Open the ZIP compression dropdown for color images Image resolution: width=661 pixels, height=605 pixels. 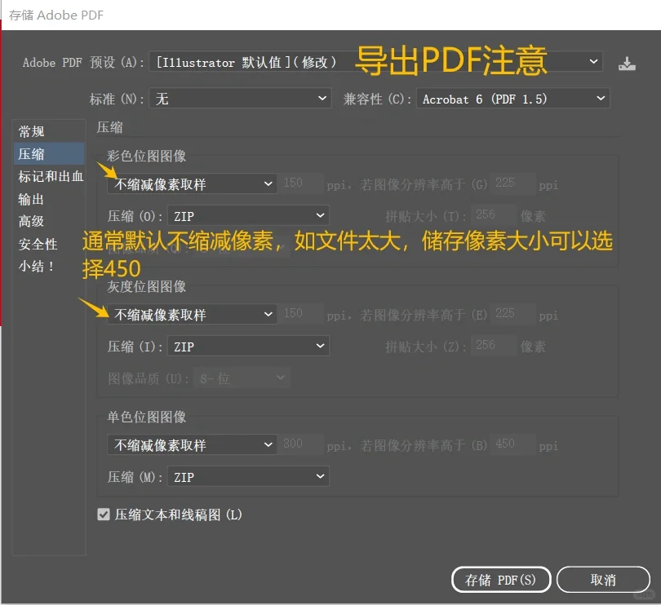pyautogui.click(x=248, y=215)
